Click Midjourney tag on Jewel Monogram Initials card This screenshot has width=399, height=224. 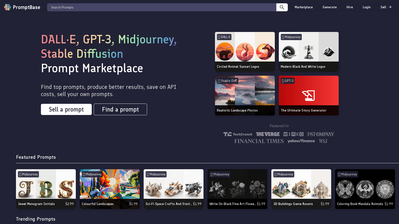click(28, 174)
